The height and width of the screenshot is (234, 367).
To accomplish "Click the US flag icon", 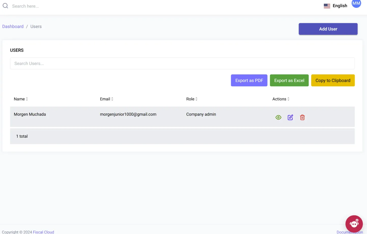I will pos(327,6).
